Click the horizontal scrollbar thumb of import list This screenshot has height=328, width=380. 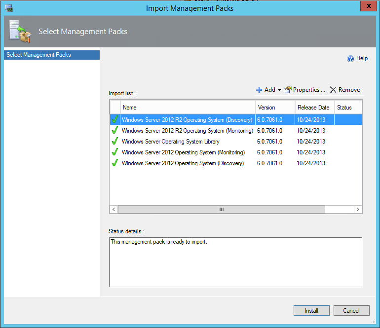222,209
